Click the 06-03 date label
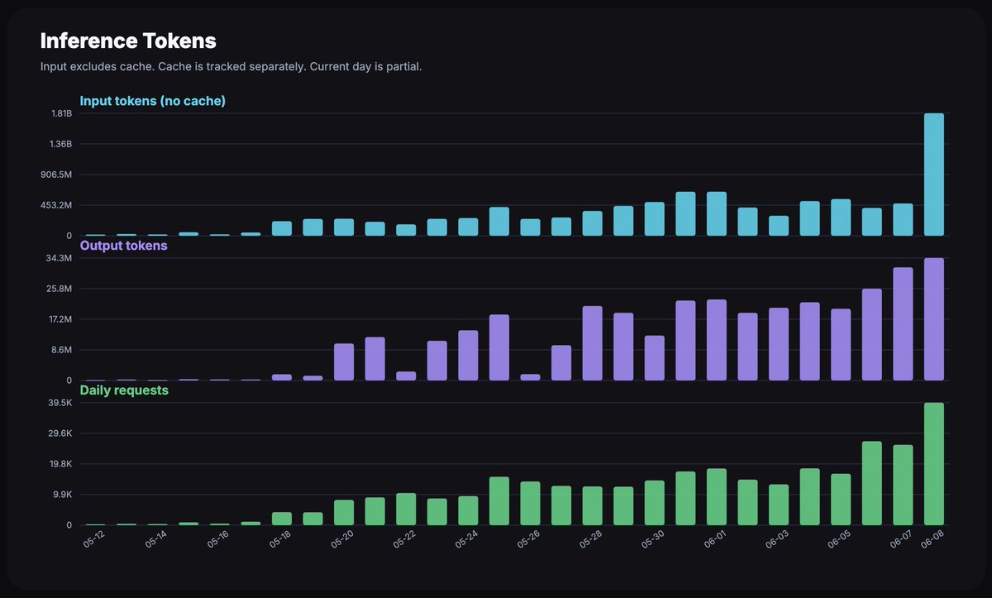The height and width of the screenshot is (598, 992). [x=776, y=540]
